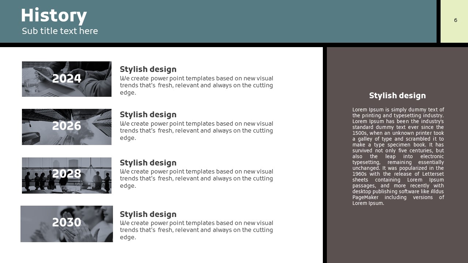Screen dimensions: 468x263
Task: Click the description paragraph beside the 2028 image
Action: tap(196, 179)
